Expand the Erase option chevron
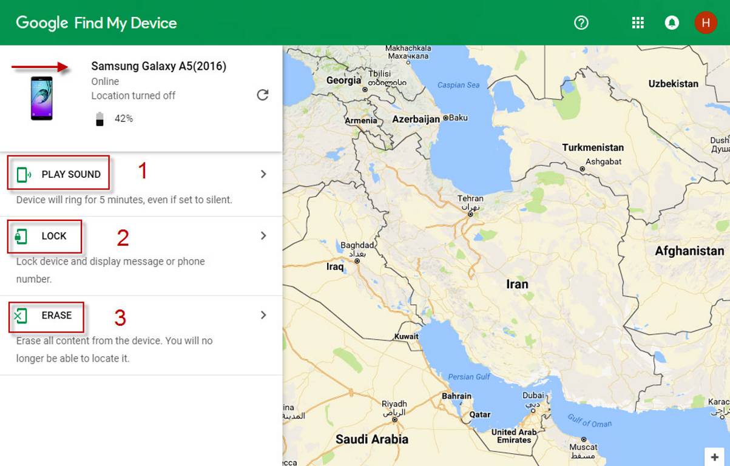The width and height of the screenshot is (730, 466). click(263, 315)
